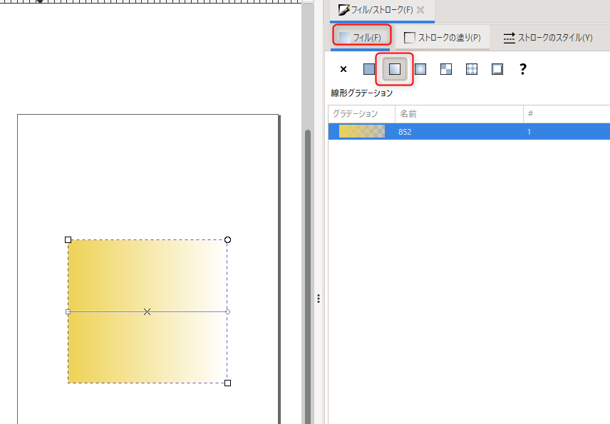Switch to the ストロークの塗り(P) tab
Screen dimensions: 610x424
[443, 37]
